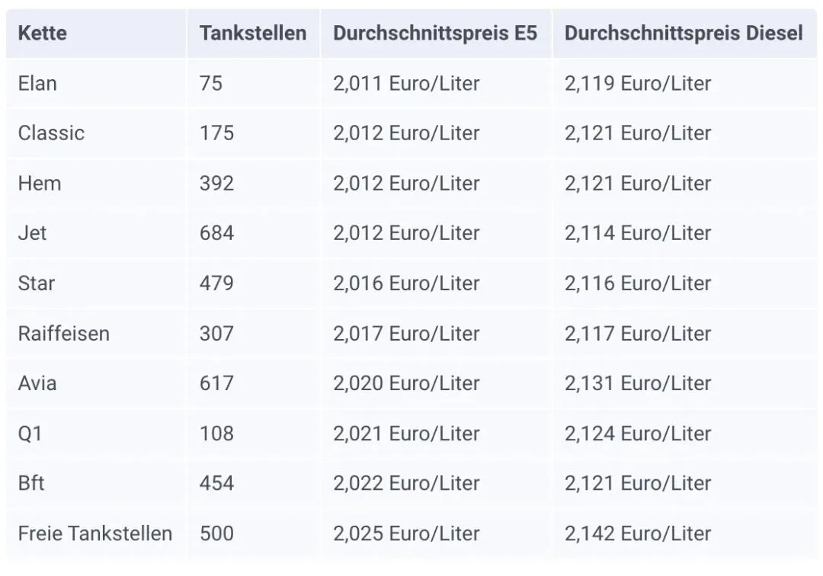Viewport: 823px width, 576px height.
Task: Click the Bft row name
Action: click(x=31, y=483)
